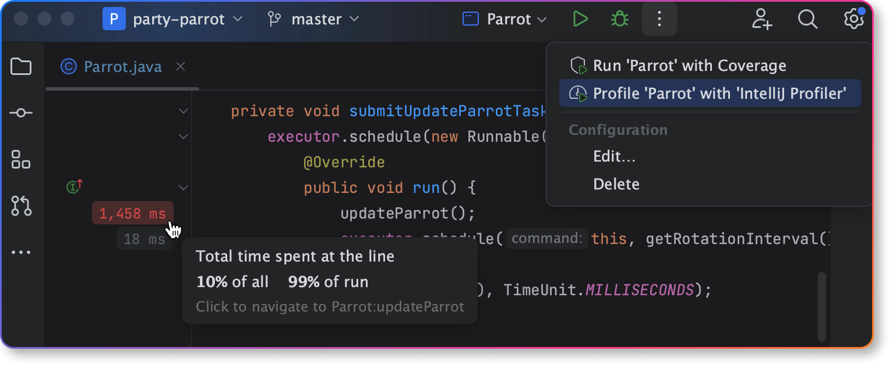Screen dimensions: 889x365
Task: Open Code With Me add-user icon
Action: [x=761, y=19]
